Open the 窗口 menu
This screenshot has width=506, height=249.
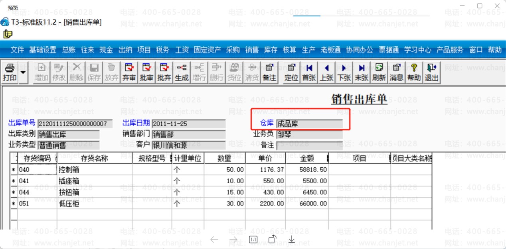[476, 50]
